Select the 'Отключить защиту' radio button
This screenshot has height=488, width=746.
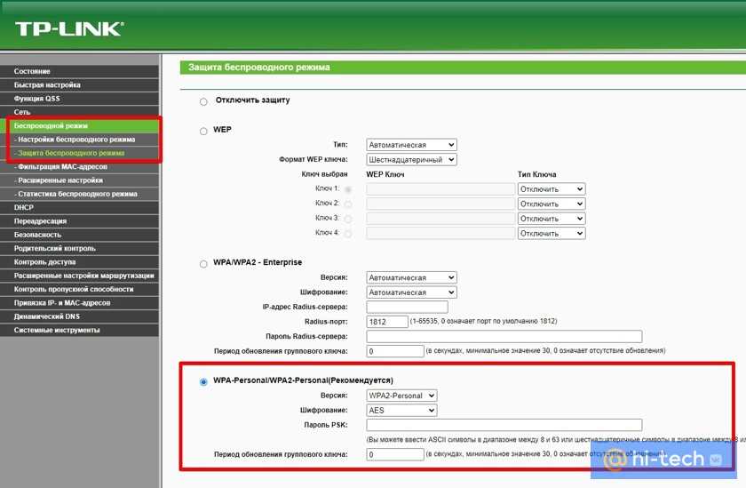click(x=203, y=102)
